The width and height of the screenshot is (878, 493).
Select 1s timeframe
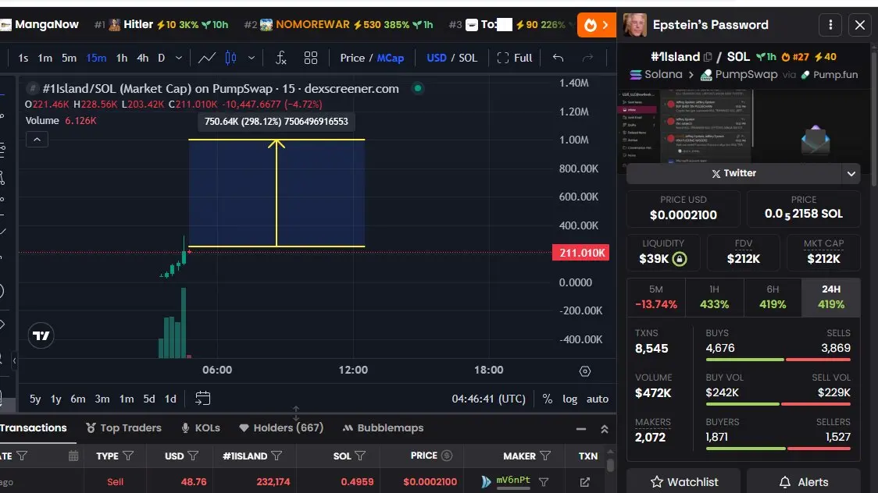[23, 58]
